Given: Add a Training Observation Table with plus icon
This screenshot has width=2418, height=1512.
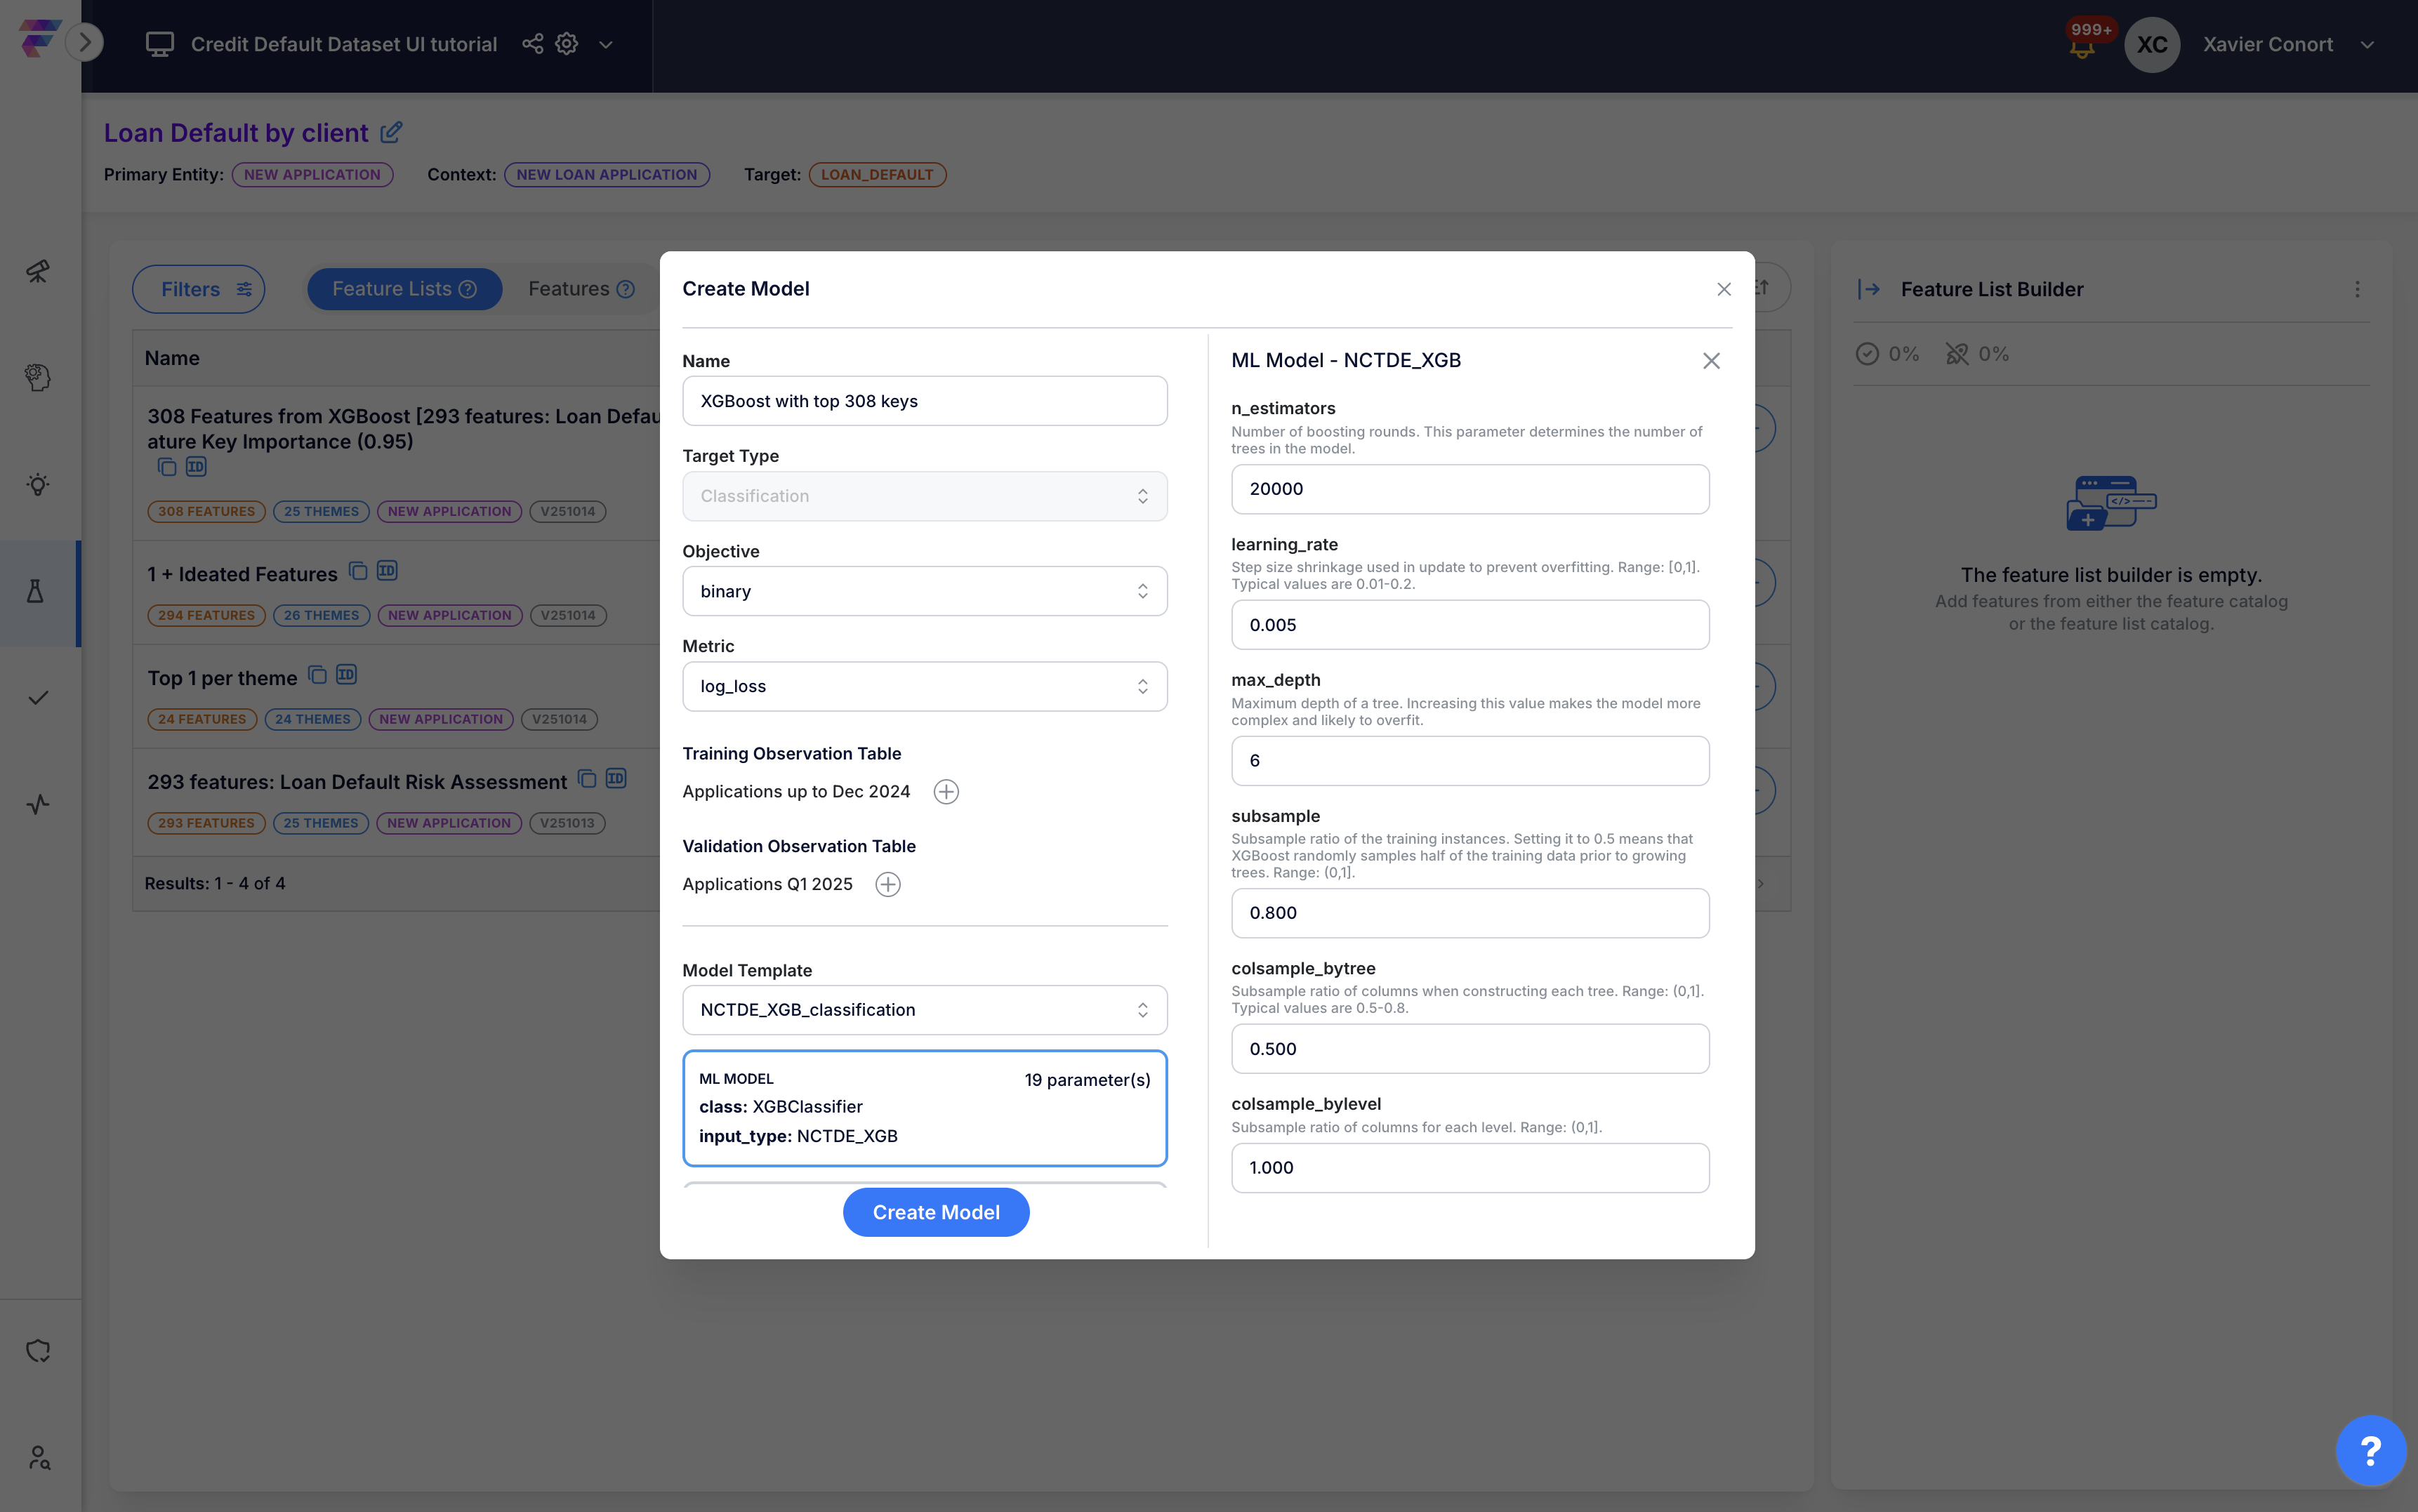Looking at the screenshot, I should pos(945,792).
